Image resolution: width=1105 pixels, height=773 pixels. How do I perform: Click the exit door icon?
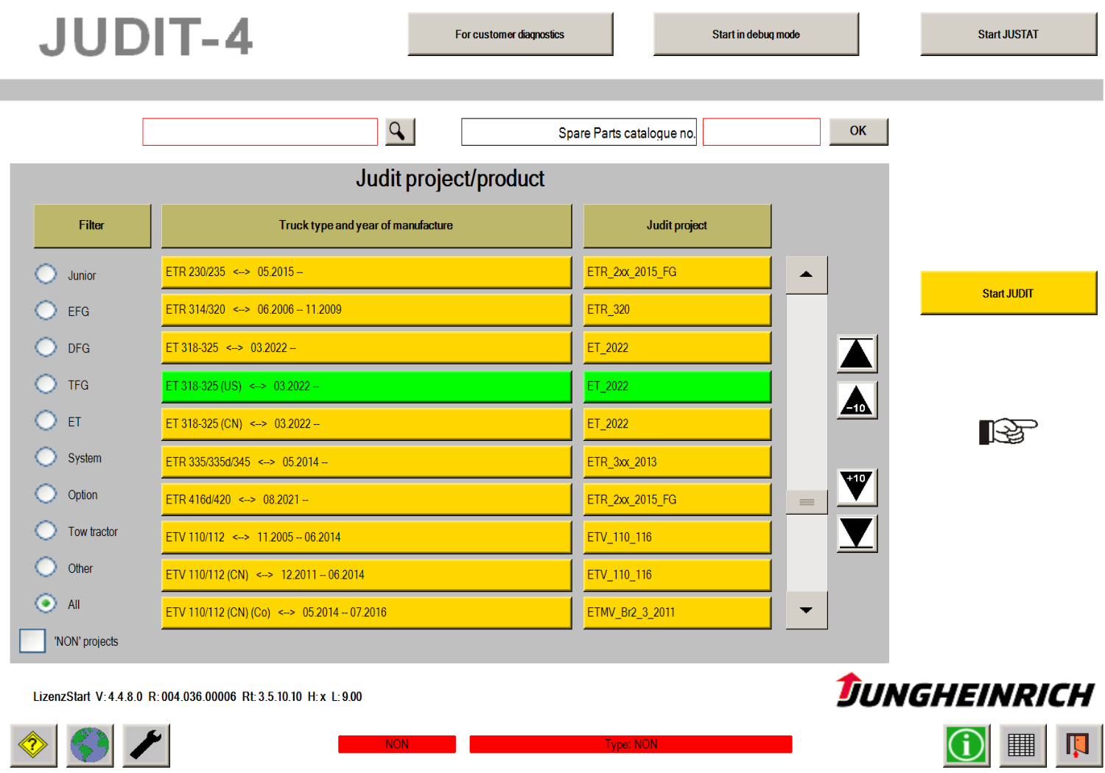[1078, 745]
